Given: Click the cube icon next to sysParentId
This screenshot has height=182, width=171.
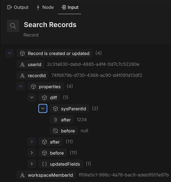Looking at the screenshot, I should coord(56,109).
